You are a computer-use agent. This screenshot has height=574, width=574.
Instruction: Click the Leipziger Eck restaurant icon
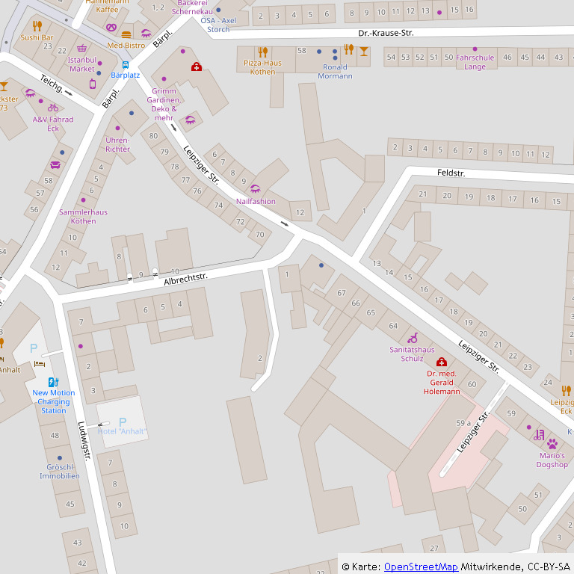click(x=567, y=391)
